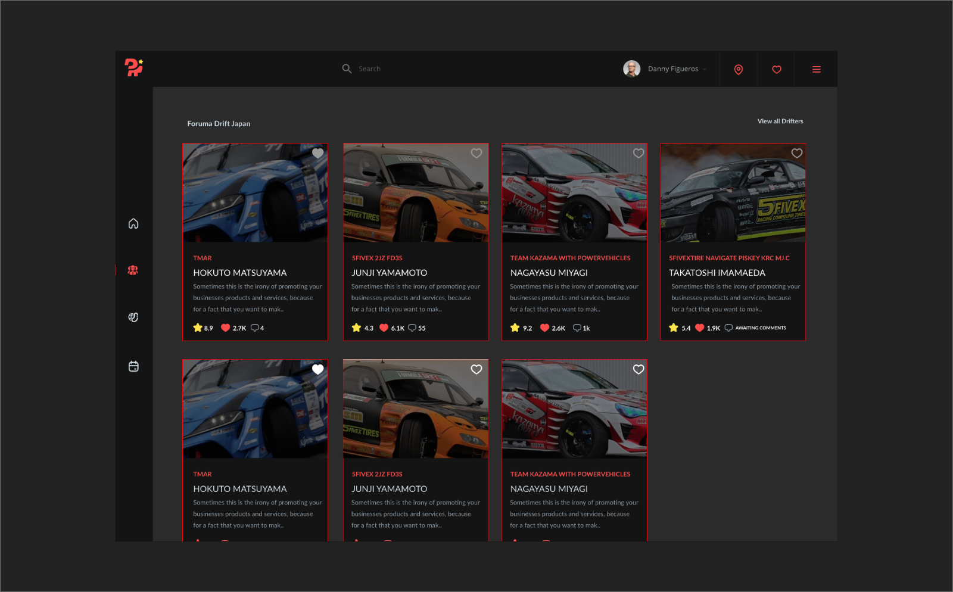Viewport: 953px width, 592px height.
Task: Click the 1.9K likes heart
Action: tap(700, 328)
